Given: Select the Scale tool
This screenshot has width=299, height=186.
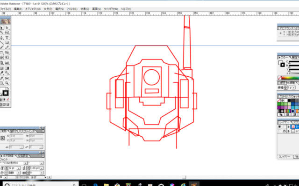Looking at the screenshot, I should [7, 53].
